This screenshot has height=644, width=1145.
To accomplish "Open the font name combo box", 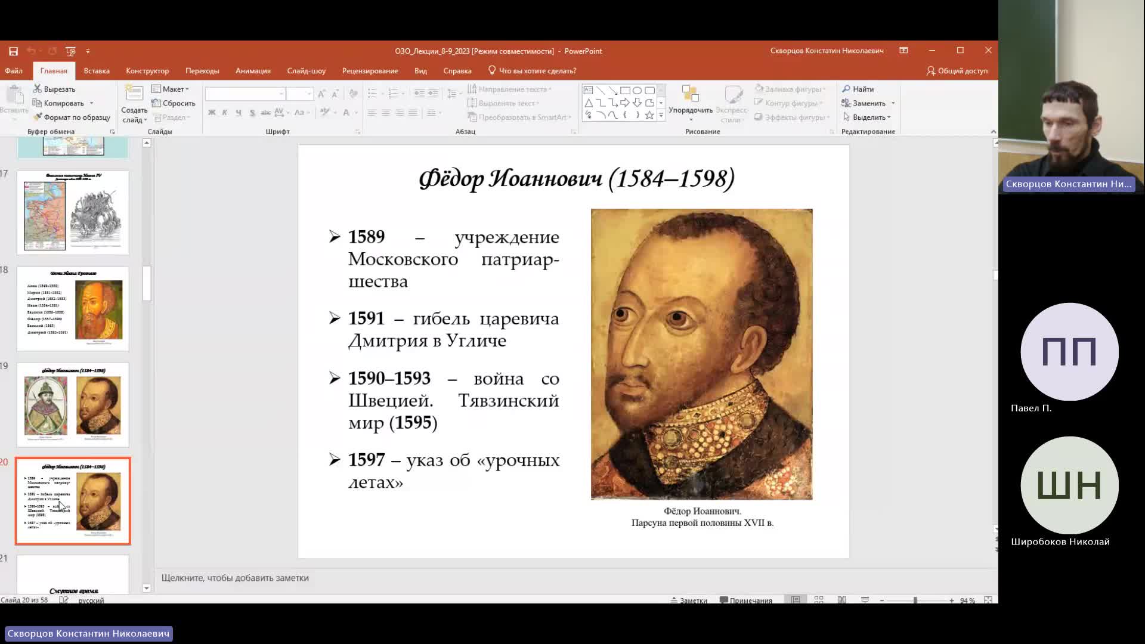I will point(245,94).
